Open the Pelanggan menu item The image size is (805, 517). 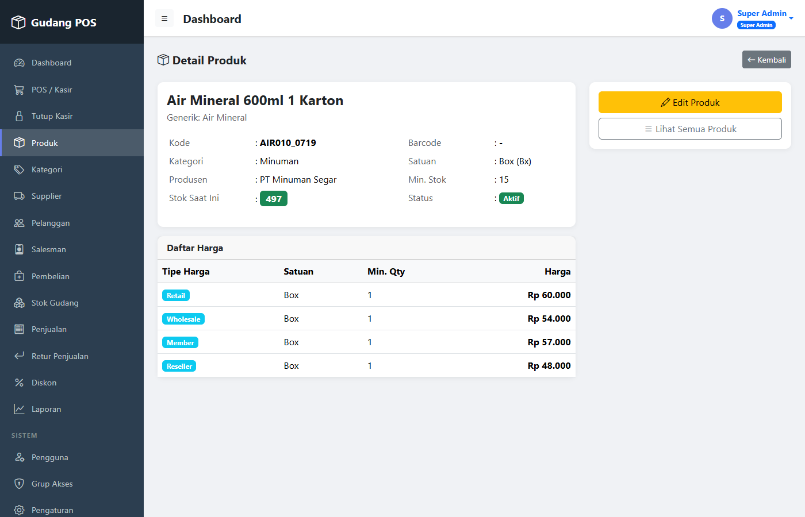[x=72, y=223]
